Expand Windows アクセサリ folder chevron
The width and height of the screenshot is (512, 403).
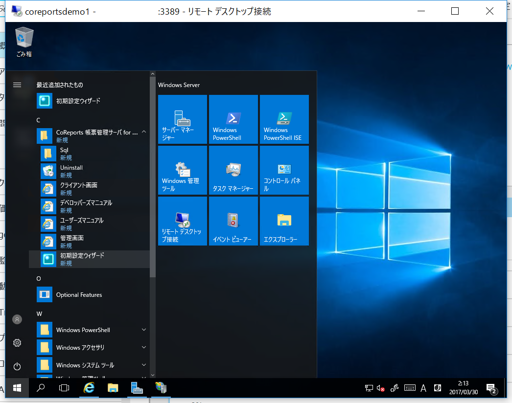click(144, 348)
